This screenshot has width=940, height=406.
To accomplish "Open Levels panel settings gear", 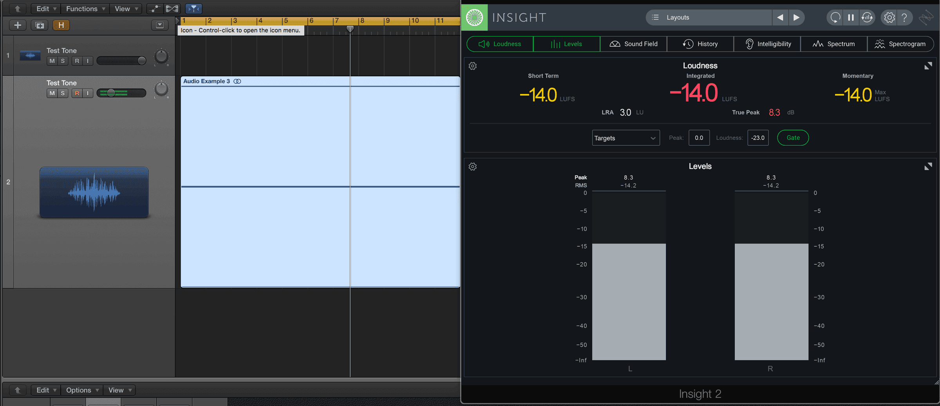I will (473, 167).
